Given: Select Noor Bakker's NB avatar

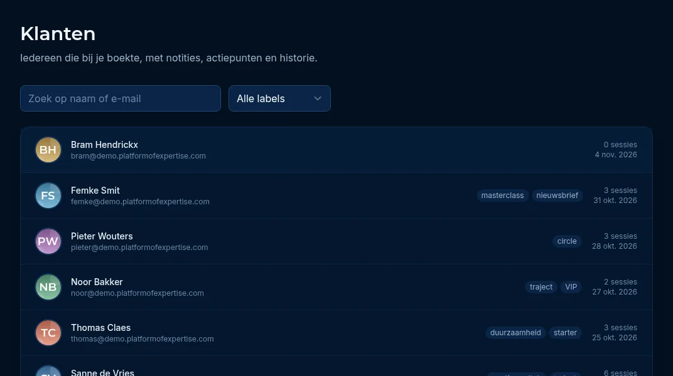Looking at the screenshot, I should point(48,287).
